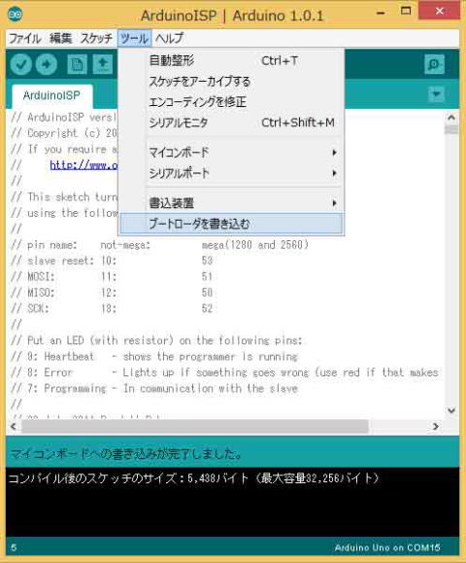Screen dimensions: 466x563
Task: Click the Open sketch up-arrow icon
Action: point(103,64)
